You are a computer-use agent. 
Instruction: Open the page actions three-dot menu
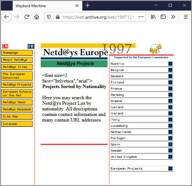(x=141, y=17)
